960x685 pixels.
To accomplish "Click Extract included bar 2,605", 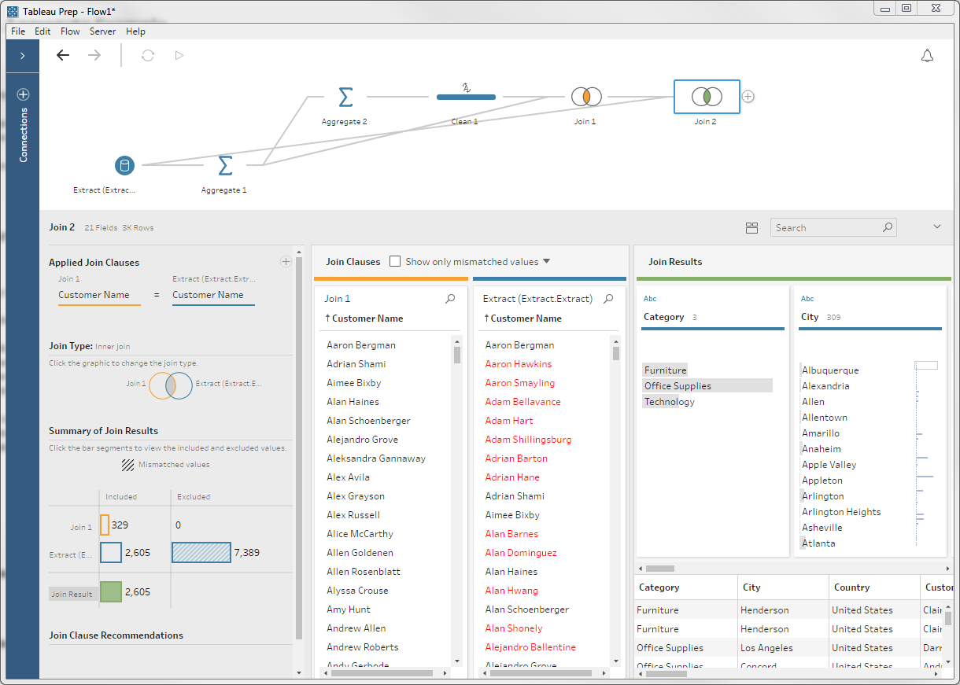I will coord(111,553).
